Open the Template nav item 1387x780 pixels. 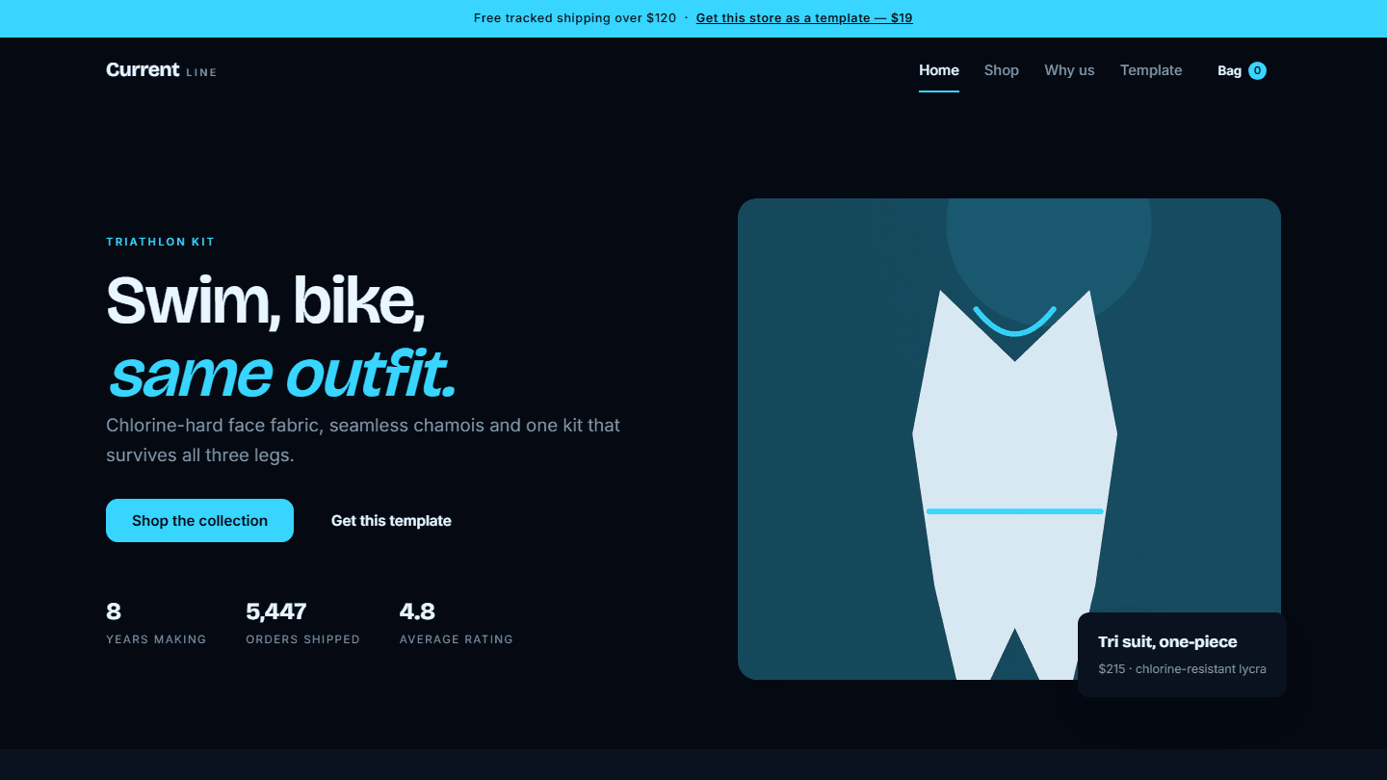pyautogui.click(x=1151, y=70)
